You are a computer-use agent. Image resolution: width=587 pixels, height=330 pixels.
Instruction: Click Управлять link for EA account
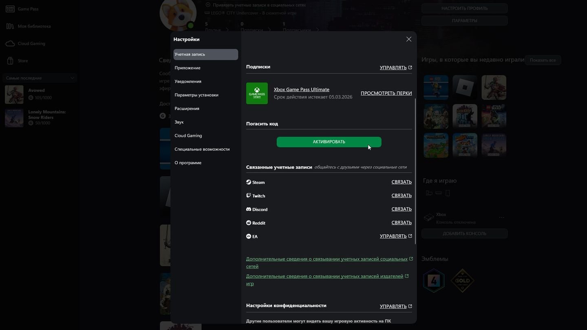click(x=396, y=236)
